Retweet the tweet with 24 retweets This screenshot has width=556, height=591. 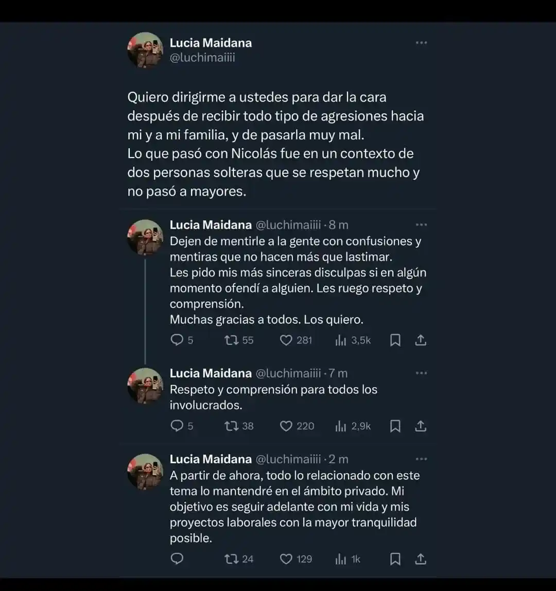(x=231, y=559)
